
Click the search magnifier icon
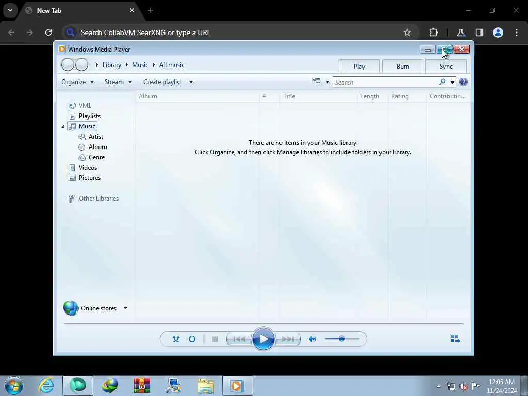tap(442, 82)
